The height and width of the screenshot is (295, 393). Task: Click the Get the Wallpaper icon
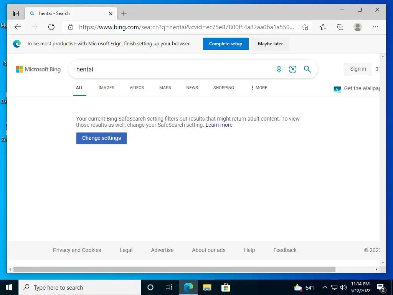[337, 89]
